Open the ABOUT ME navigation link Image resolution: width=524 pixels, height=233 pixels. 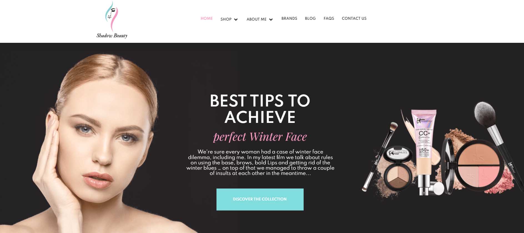click(x=256, y=19)
